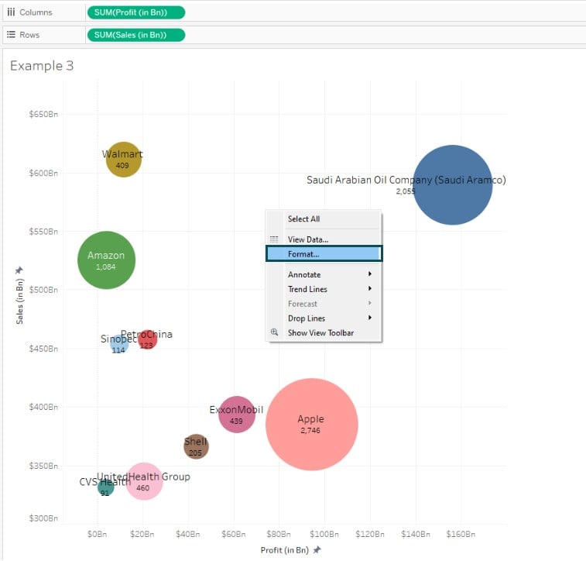The height and width of the screenshot is (561, 586).
Task: Click the Example 3 sheet title
Action: click(42, 66)
